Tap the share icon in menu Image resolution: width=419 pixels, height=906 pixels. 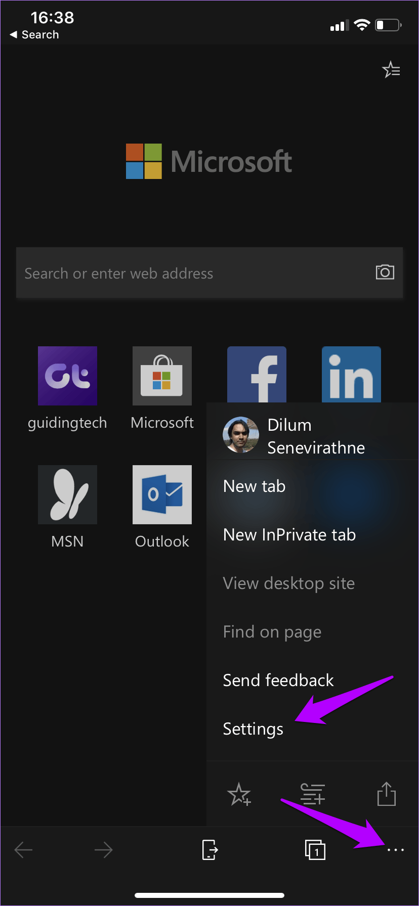386,794
